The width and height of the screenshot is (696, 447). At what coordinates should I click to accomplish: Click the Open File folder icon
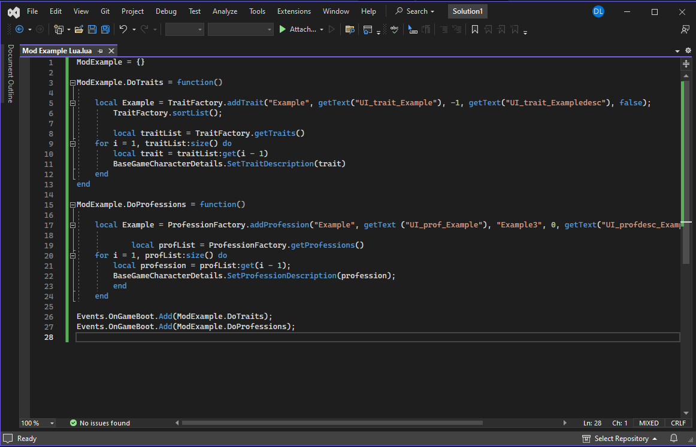pyautogui.click(x=79, y=29)
